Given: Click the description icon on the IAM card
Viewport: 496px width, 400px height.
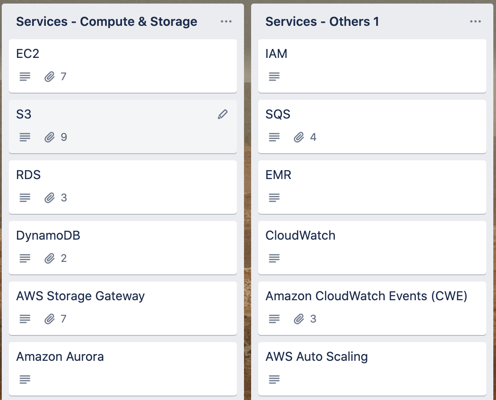Looking at the screenshot, I should tap(274, 77).
